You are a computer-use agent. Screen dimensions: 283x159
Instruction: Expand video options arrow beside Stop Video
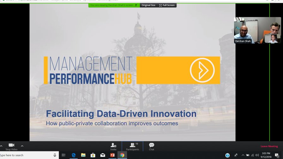point(22,146)
